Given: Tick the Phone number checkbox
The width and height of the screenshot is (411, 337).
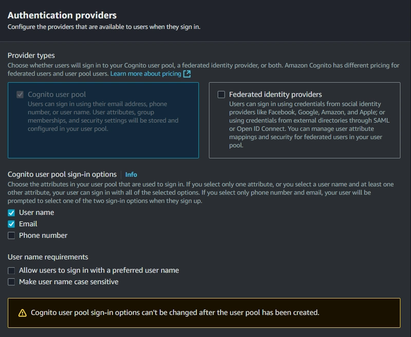Looking at the screenshot, I should pos(11,236).
